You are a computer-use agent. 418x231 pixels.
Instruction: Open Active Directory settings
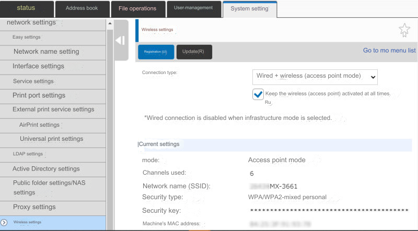46,169
